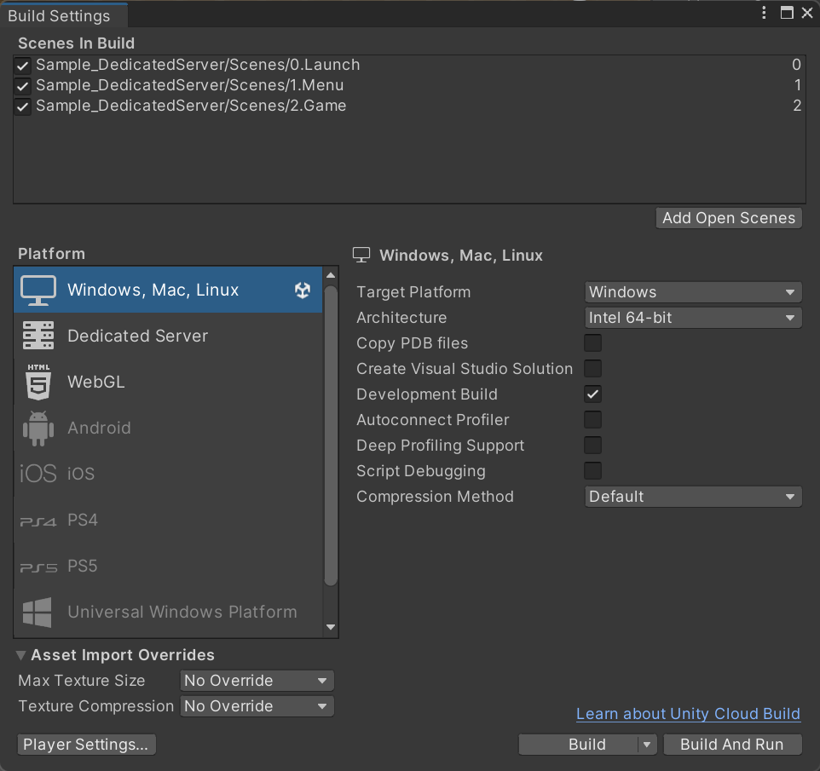
Task: Uncheck the Development Build checkbox
Action: tap(592, 394)
